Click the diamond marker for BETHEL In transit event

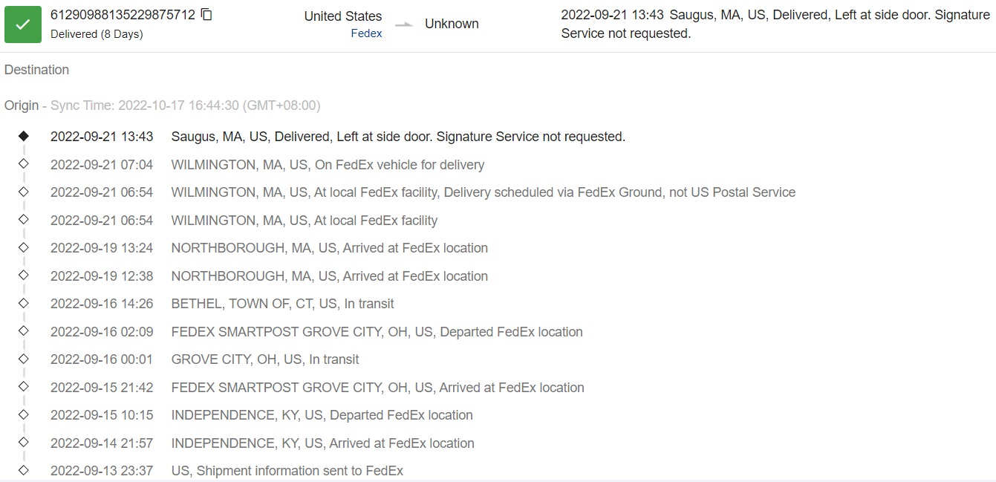24,303
